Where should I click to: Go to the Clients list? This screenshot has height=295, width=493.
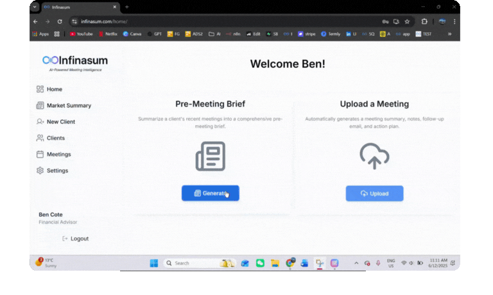tap(51, 138)
